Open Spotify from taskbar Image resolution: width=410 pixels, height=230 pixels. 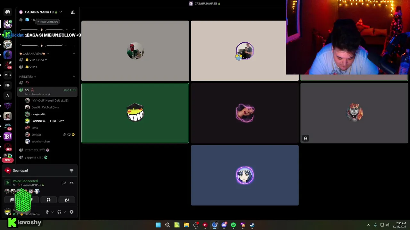coord(233,225)
